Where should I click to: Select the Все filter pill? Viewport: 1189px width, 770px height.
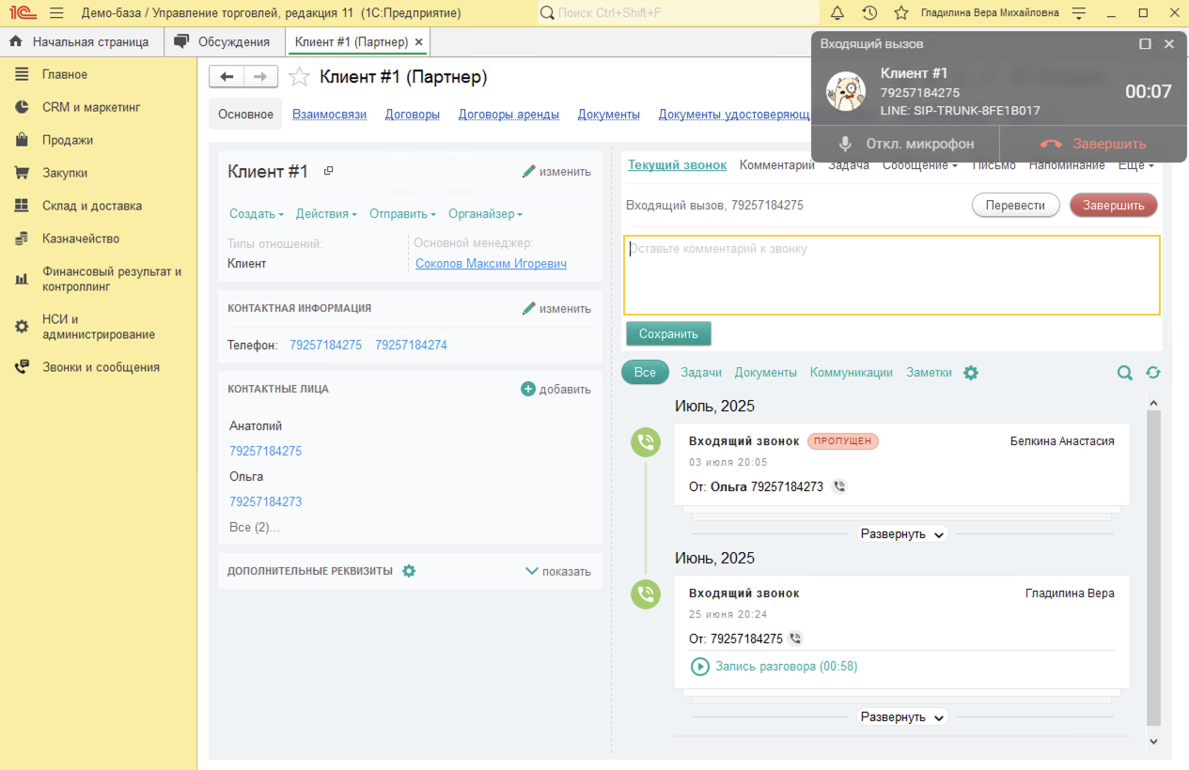tap(645, 373)
